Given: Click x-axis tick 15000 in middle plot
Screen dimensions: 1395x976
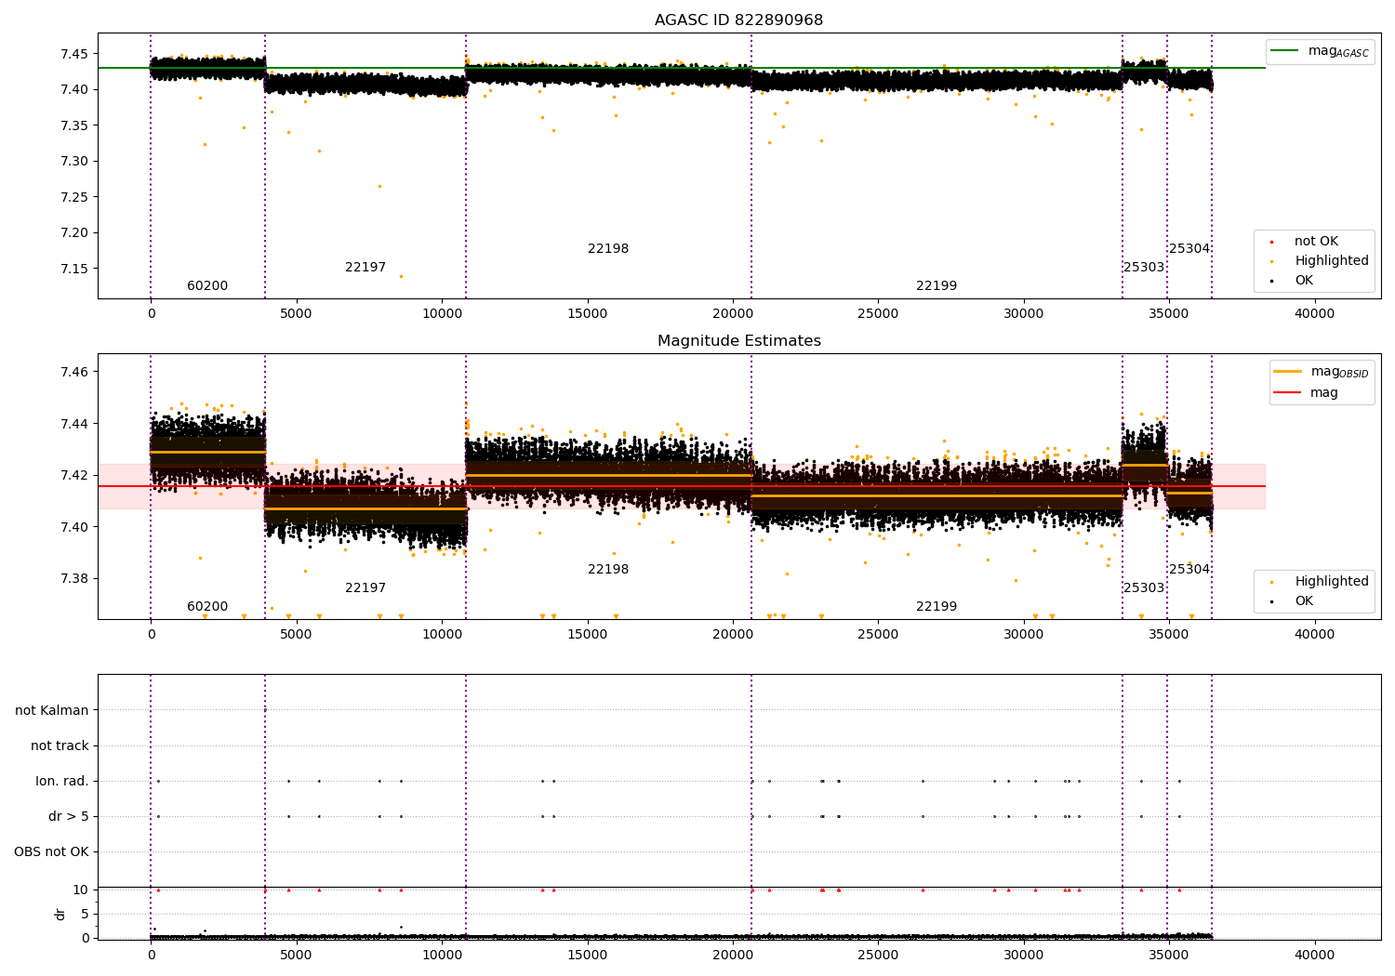Looking at the screenshot, I should click(x=587, y=635).
